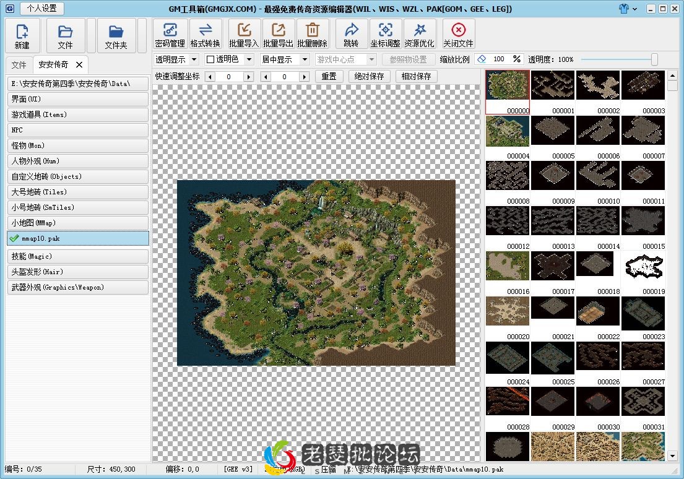Image resolution: width=684 pixels, height=479 pixels.
Task: Select 自定义地砖(Objects) category
Action: [x=77, y=176]
